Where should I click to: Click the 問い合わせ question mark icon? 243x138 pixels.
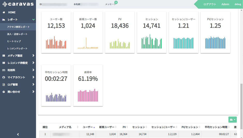tap(4, 92)
